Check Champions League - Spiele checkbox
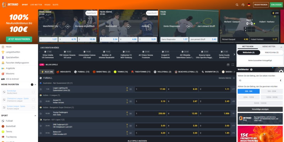This screenshot has height=142, width=284. tap(33, 100)
